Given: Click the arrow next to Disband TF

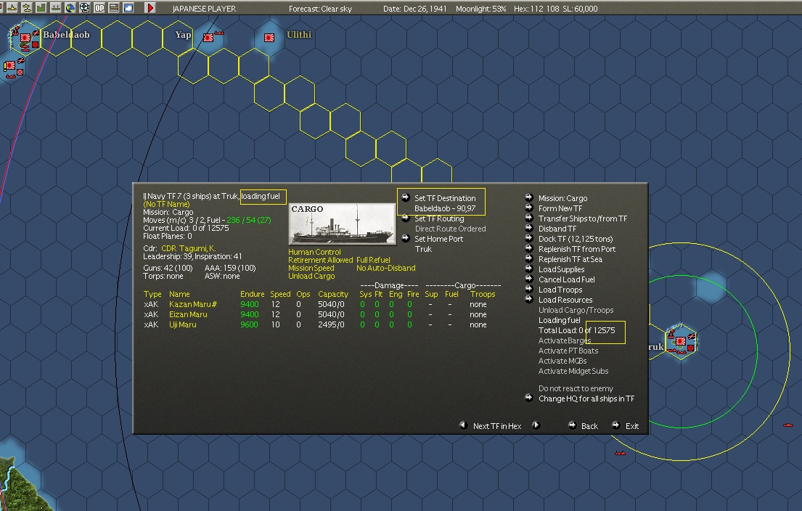Looking at the screenshot, I should [x=529, y=228].
